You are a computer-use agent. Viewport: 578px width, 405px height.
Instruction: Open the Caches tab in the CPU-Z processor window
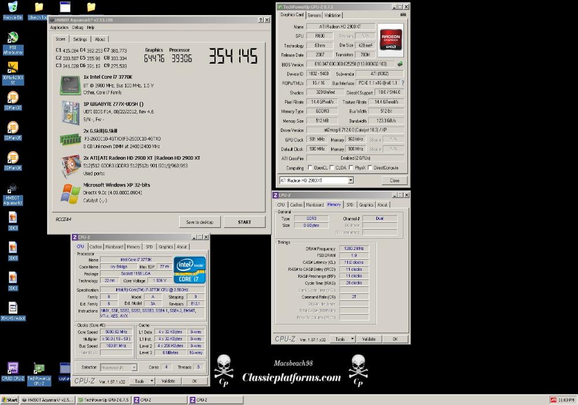pos(95,247)
